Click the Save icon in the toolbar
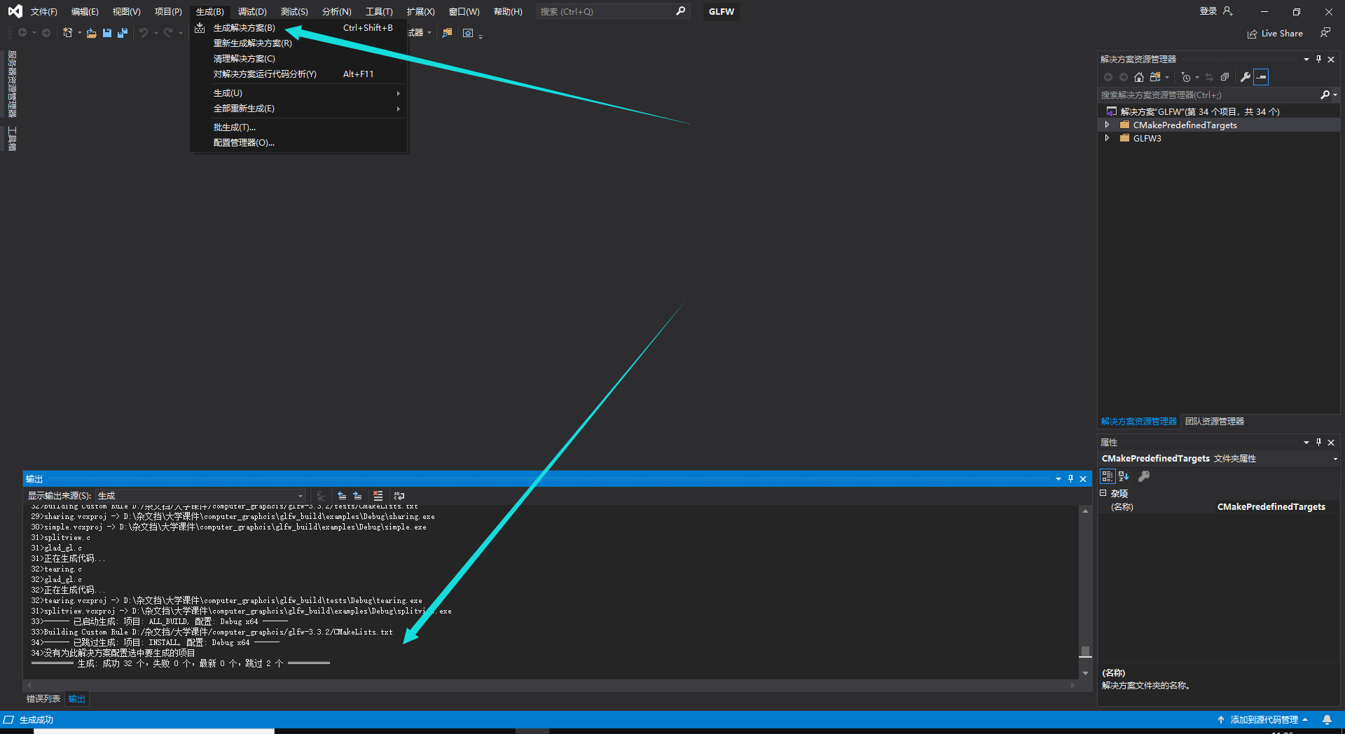This screenshot has width=1345, height=734. 107,33
